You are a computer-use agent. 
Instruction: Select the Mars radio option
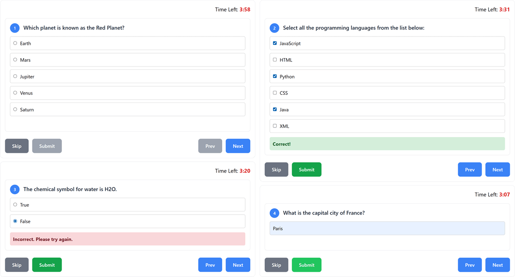(15, 60)
